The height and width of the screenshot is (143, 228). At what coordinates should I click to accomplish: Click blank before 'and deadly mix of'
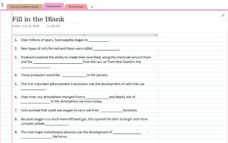click(x=97, y=97)
